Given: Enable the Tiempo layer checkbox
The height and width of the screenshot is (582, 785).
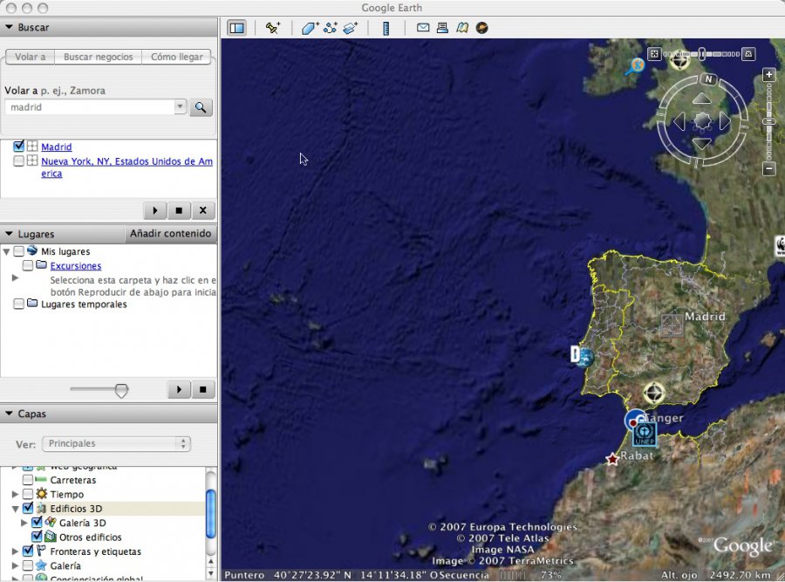Looking at the screenshot, I should click(28, 495).
